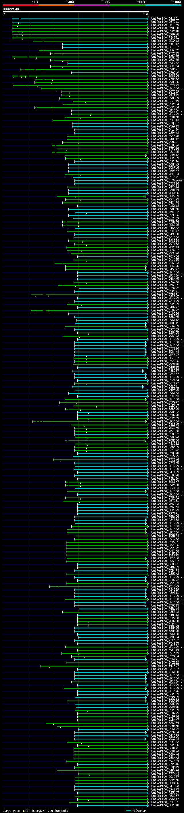Select hit UniRef100_P34791

tap(165, 37)
